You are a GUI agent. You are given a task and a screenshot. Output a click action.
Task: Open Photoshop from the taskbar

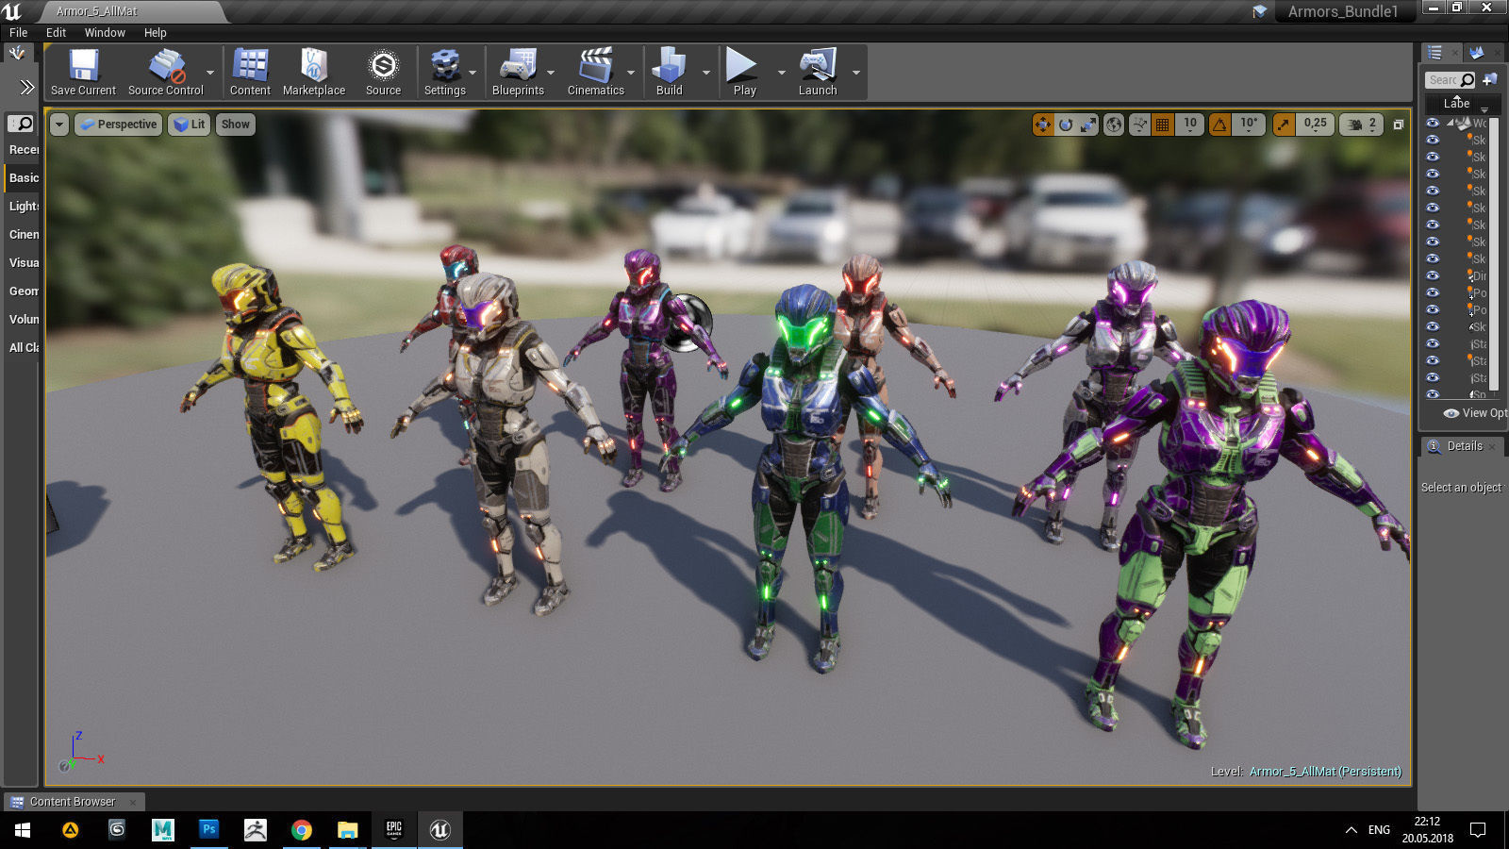point(208,829)
